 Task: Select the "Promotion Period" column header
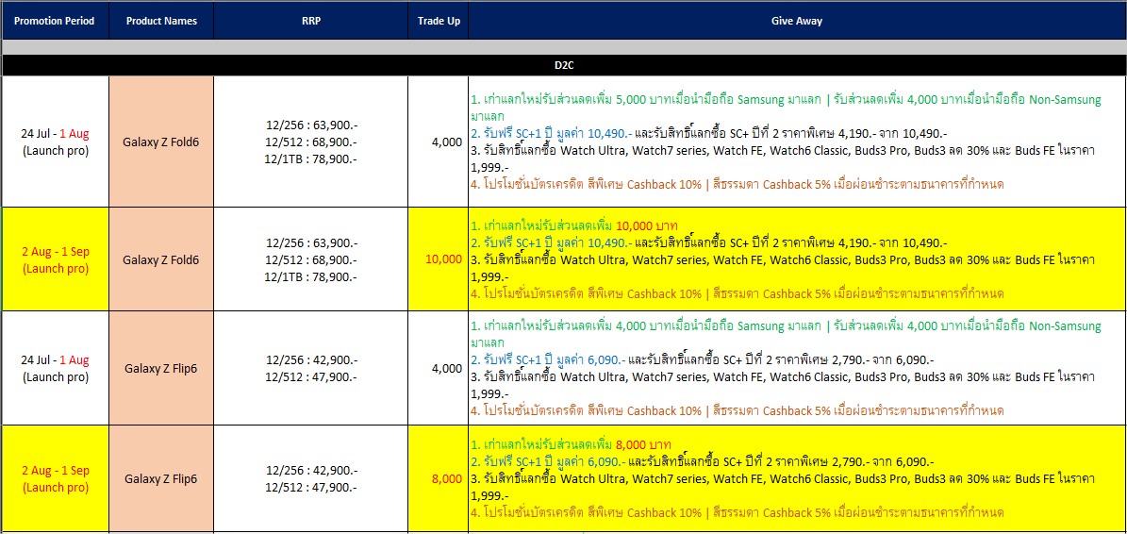[55, 21]
